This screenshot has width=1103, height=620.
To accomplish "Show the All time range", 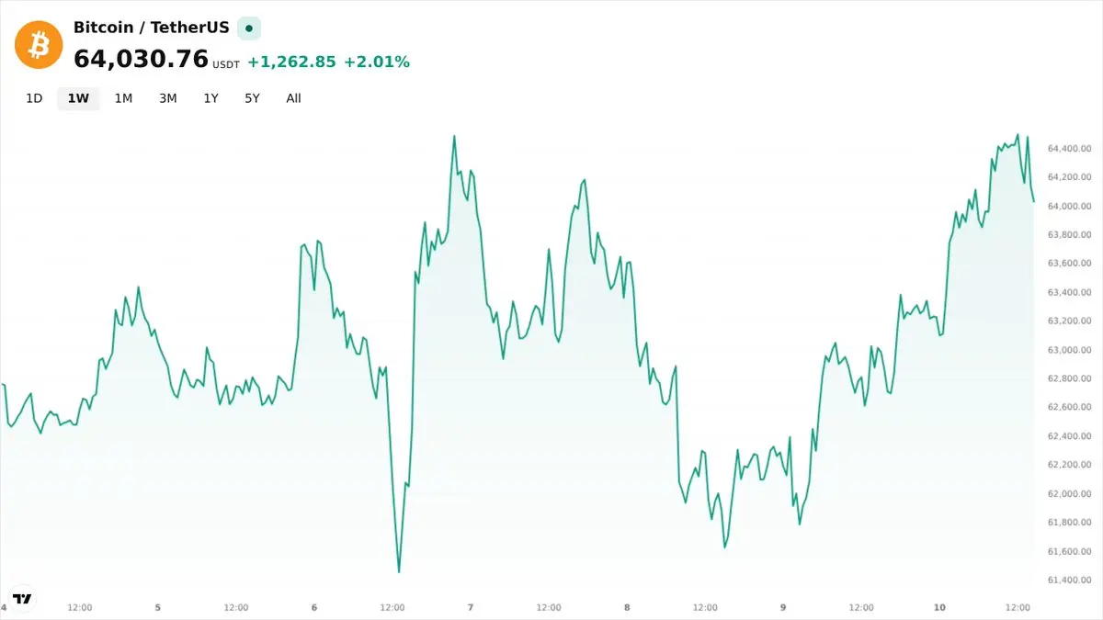I will coord(293,98).
